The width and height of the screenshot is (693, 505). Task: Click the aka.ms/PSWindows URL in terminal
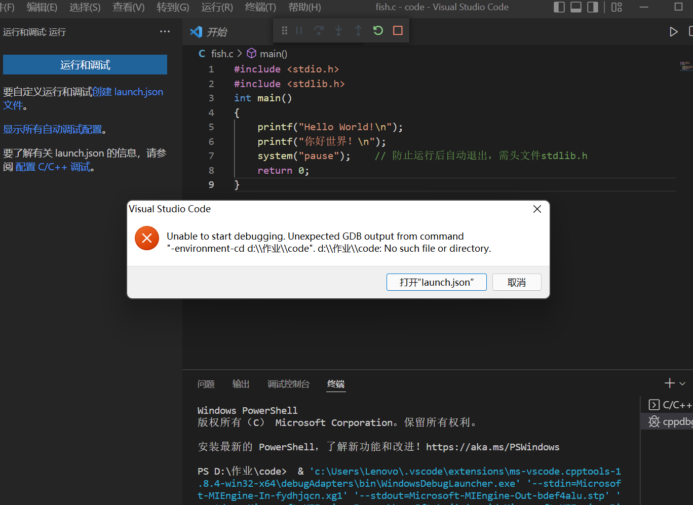(x=492, y=447)
